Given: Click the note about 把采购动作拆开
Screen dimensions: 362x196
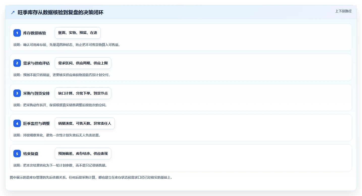Looking at the screenshot, I should pyautogui.click(x=60, y=105).
